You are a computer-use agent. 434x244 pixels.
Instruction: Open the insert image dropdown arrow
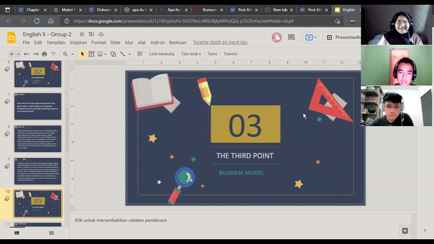coord(105,54)
